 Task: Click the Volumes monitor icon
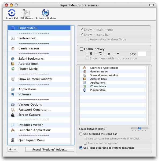(x=13, y=94)
